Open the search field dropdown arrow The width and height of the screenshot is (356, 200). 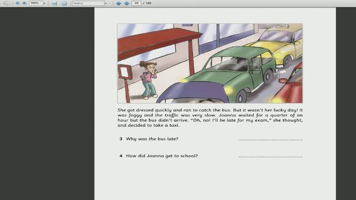pos(106,3)
